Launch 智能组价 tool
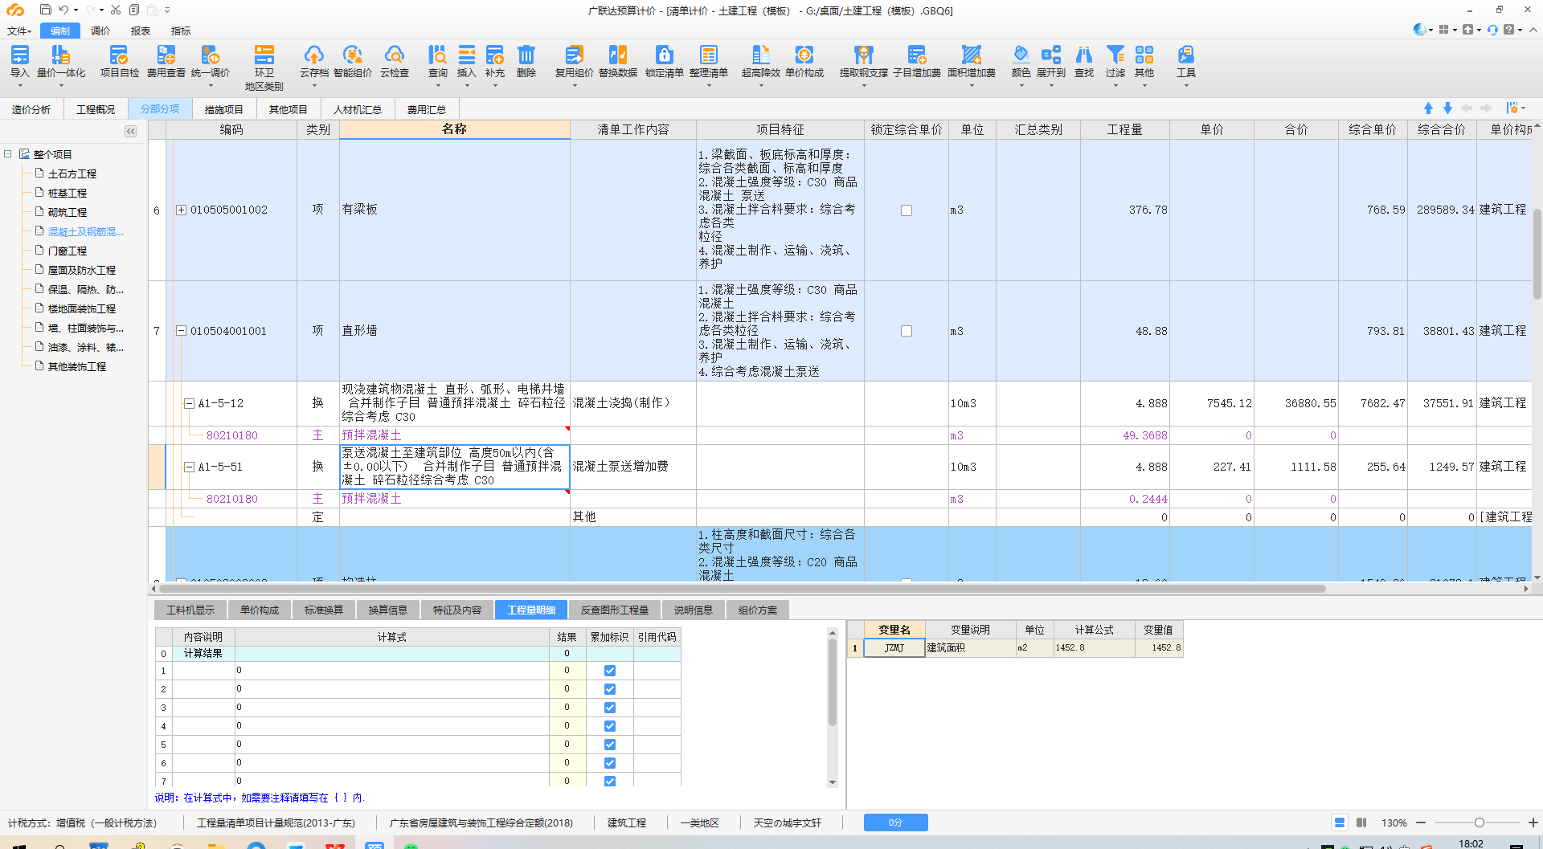Viewport: 1543px width, 849px height. pos(352,61)
